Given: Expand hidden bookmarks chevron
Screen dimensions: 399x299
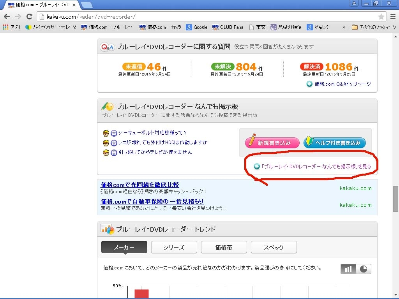Looking at the screenshot, I should [344, 27].
